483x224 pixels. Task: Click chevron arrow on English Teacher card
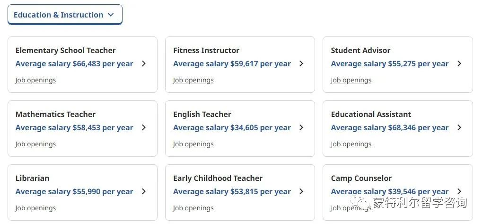pos(301,127)
